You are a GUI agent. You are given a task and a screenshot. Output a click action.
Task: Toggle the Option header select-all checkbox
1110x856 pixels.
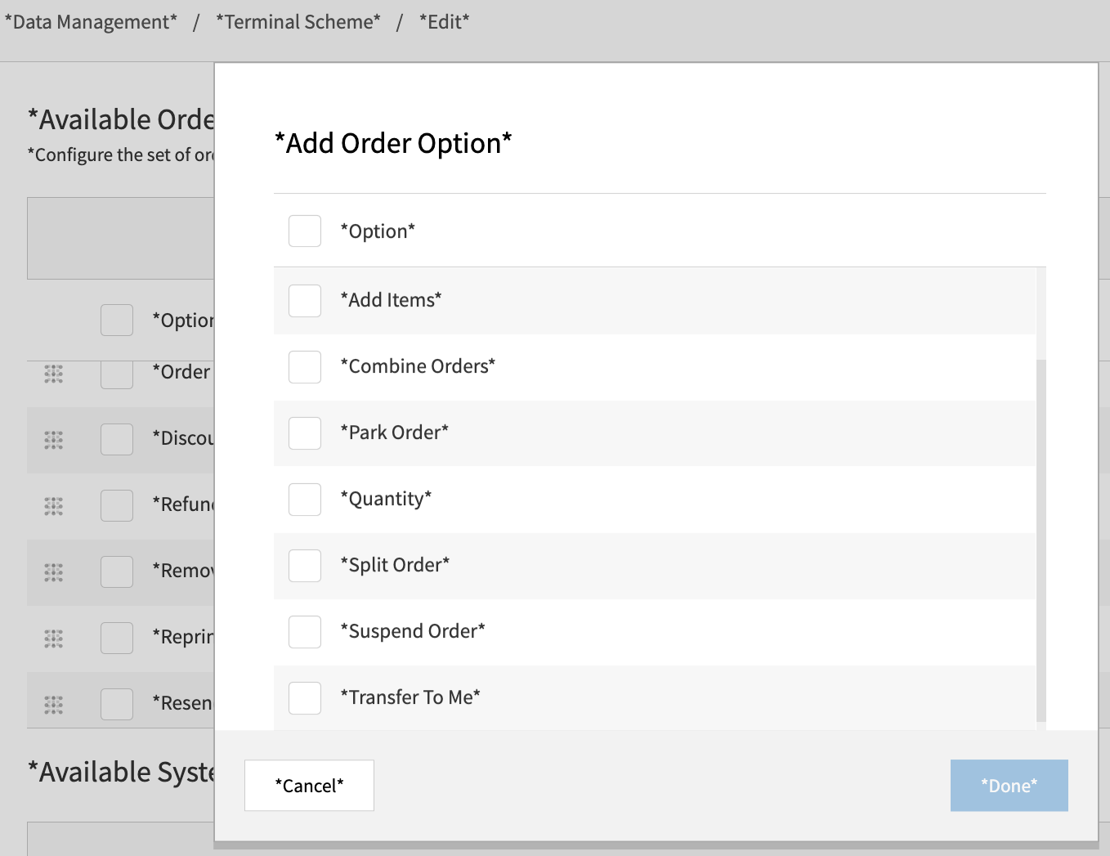click(x=304, y=231)
